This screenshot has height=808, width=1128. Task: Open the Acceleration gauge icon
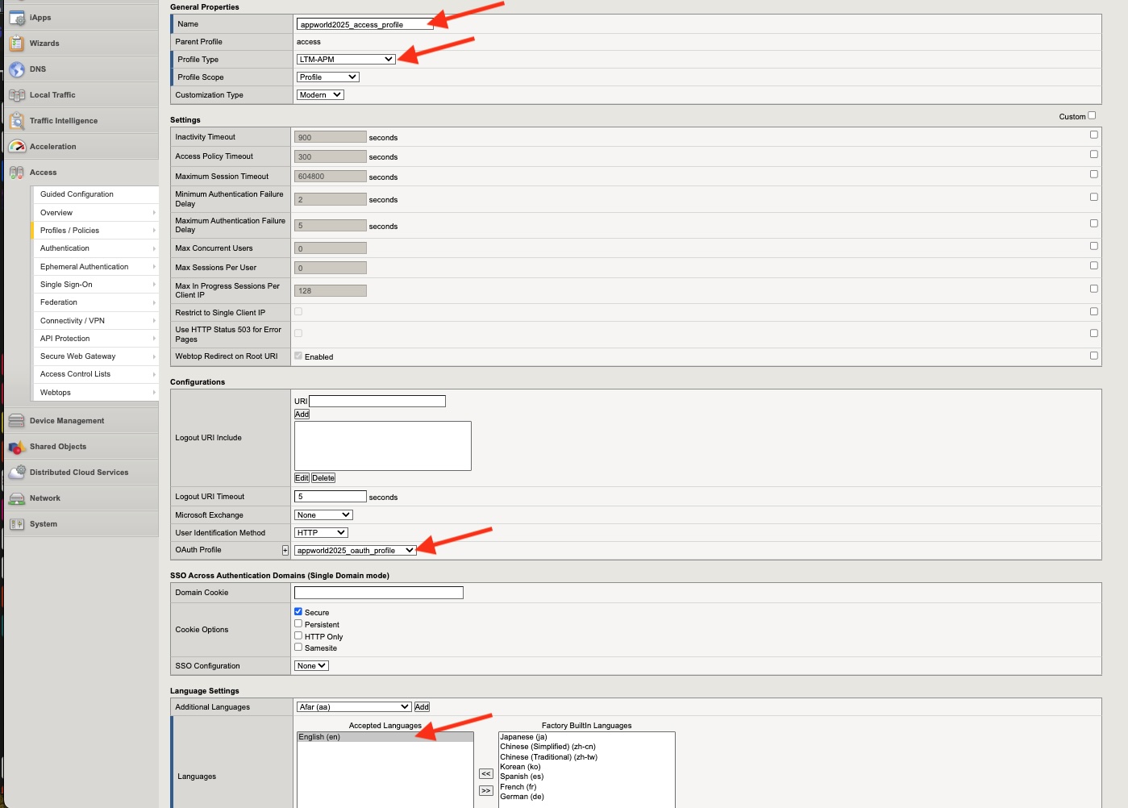[17, 147]
